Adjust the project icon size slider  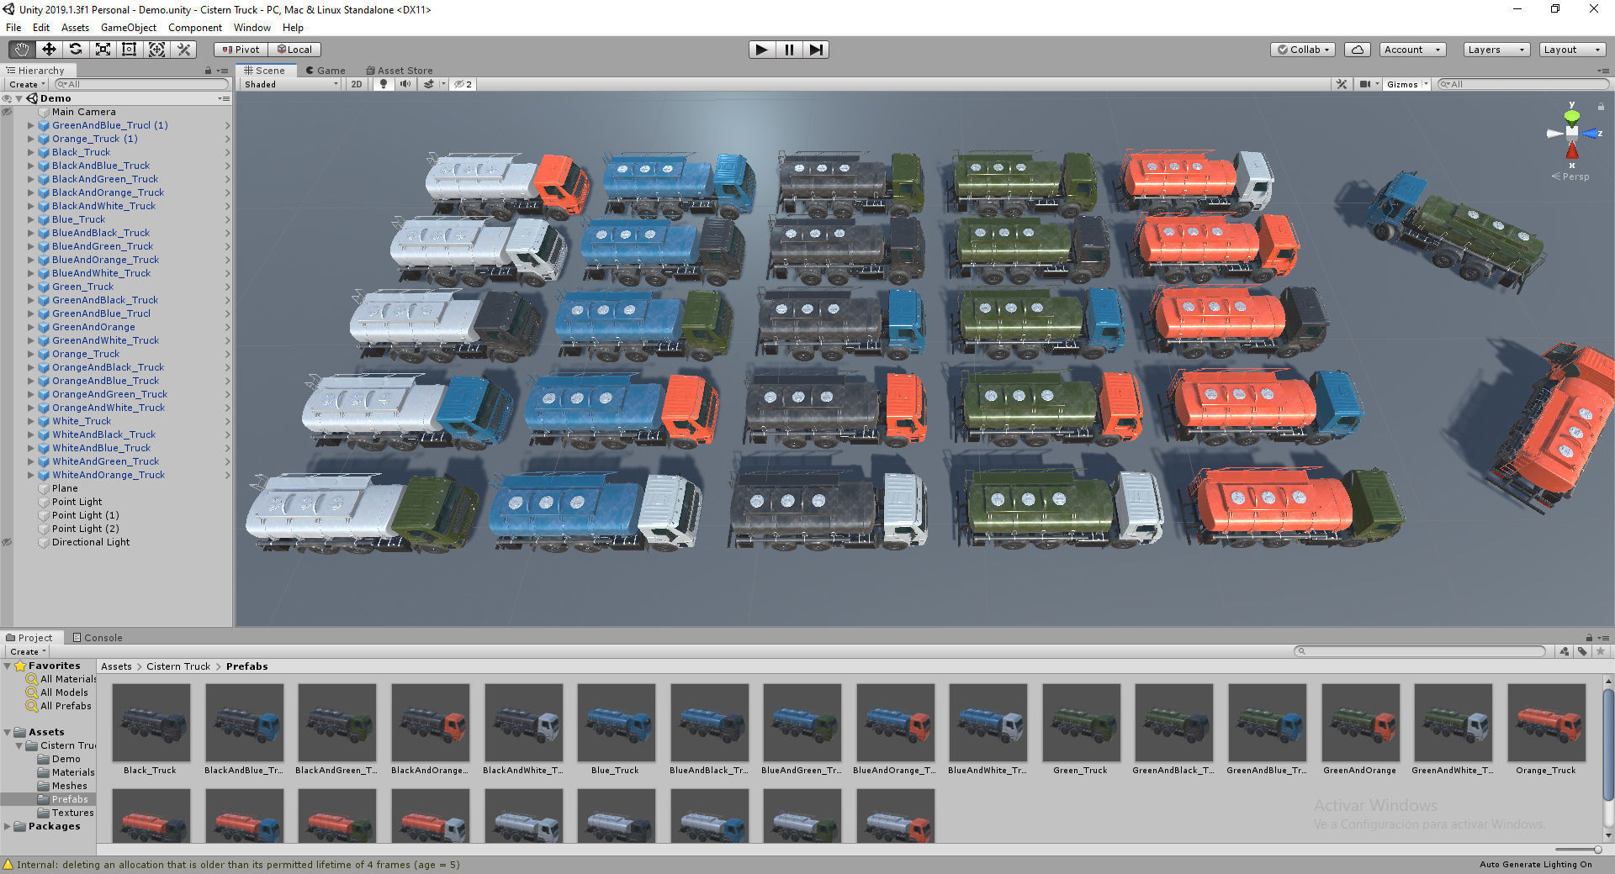pyautogui.click(x=1578, y=850)
